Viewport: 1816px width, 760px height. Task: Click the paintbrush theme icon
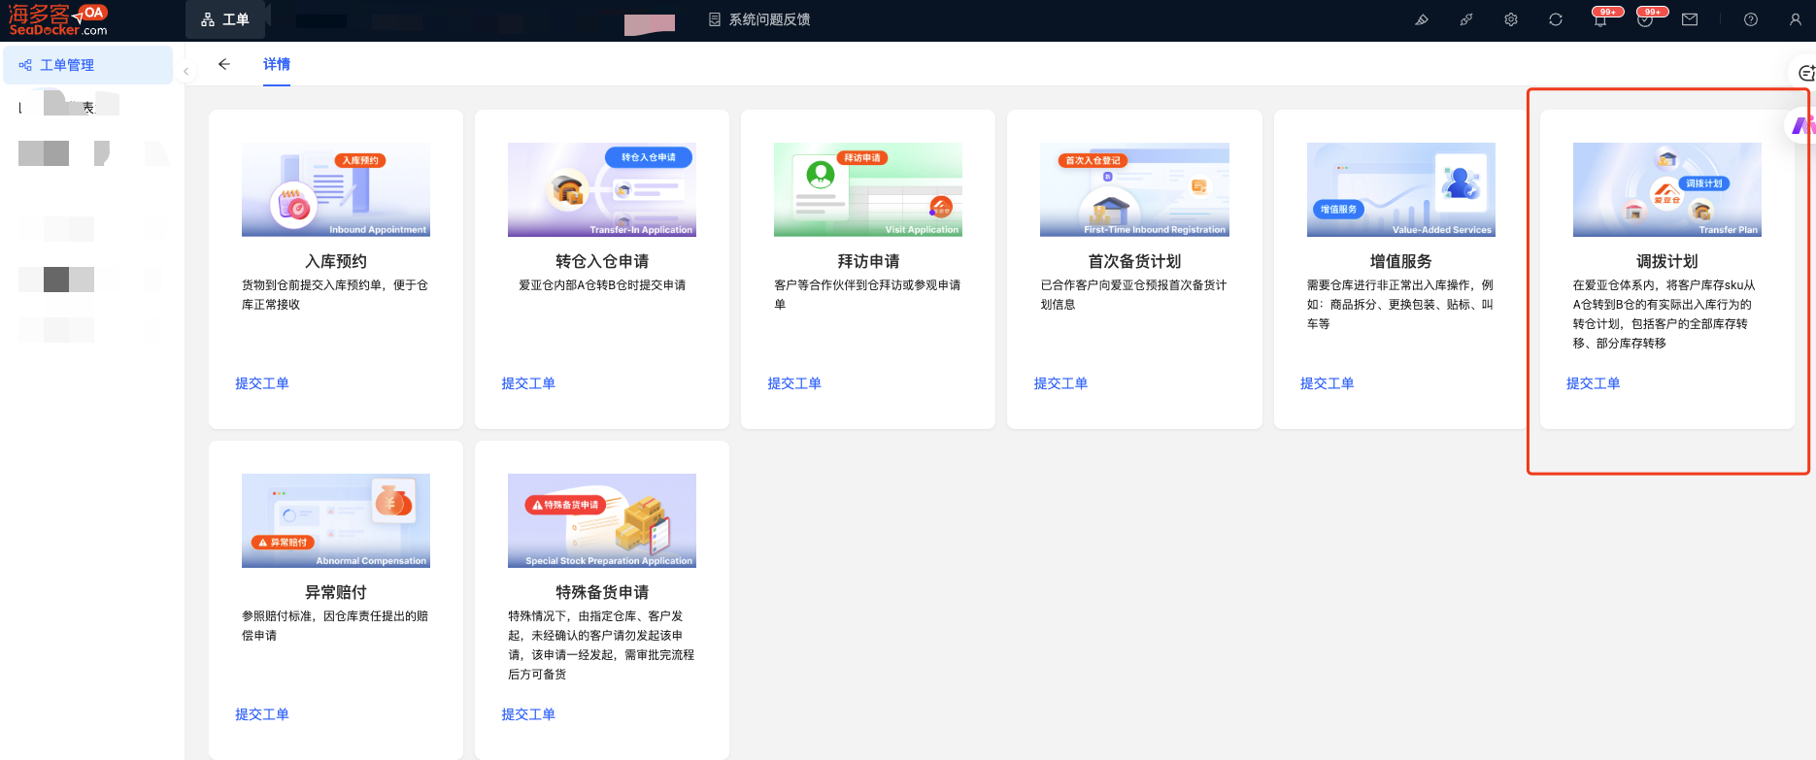pyautogui.click(x=1422, y=19)
